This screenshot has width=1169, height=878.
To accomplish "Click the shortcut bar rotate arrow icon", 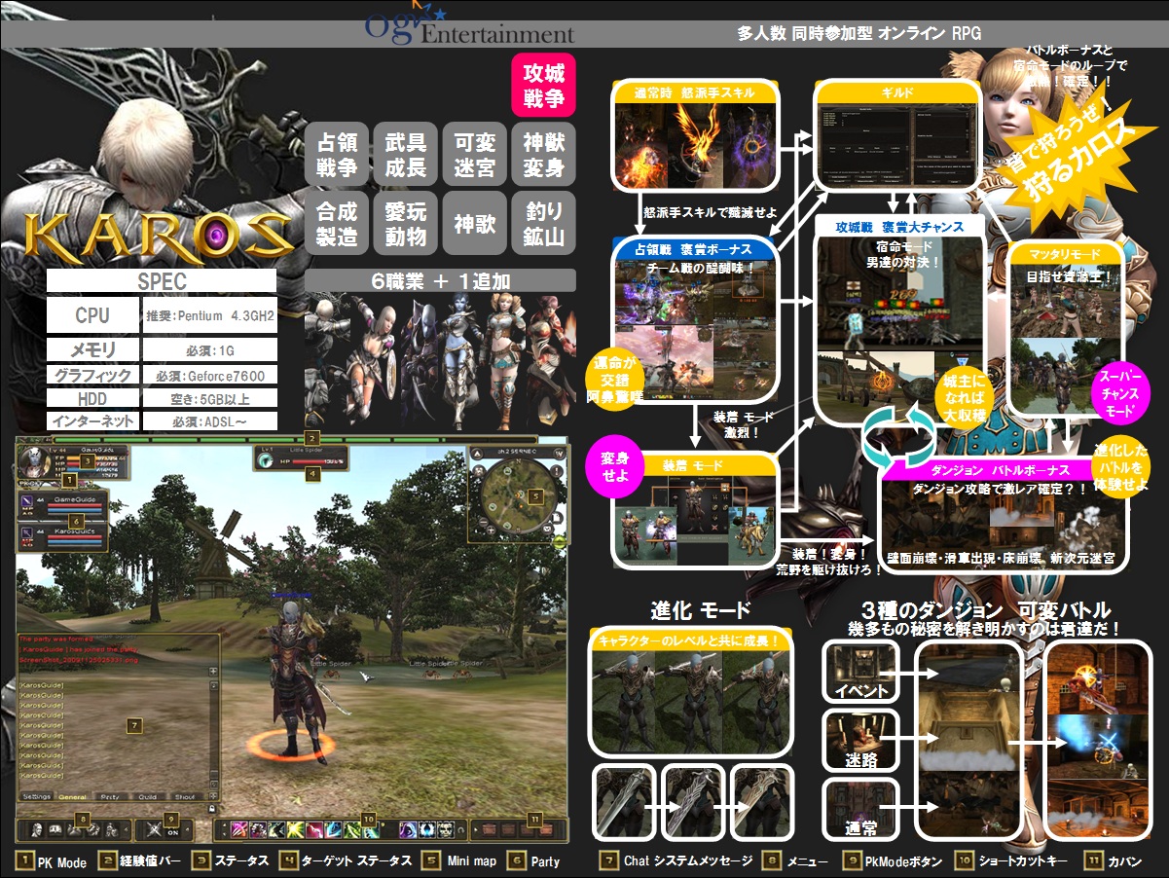I will [460, 830].
